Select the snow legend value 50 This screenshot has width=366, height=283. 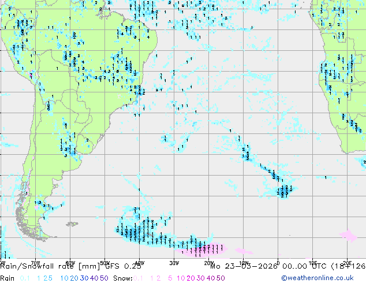(221, 278)
